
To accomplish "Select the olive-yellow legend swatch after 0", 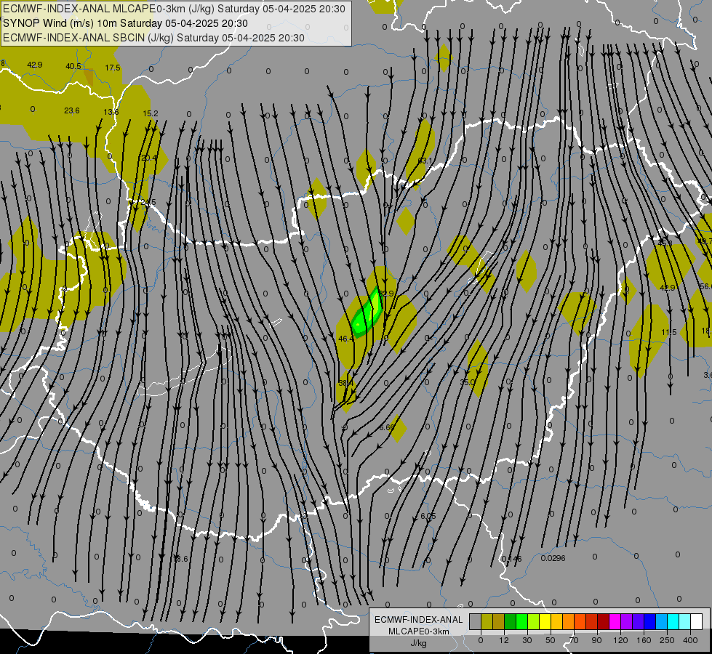I will click(487, 621).
